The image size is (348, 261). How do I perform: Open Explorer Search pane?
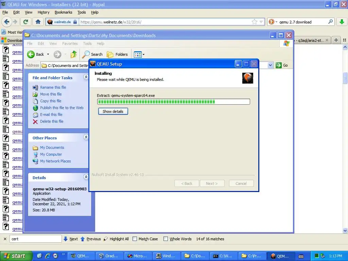click(x=92, y=54)
